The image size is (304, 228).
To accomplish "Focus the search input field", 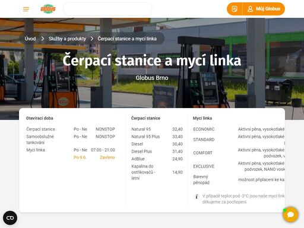I will (x=107, y=9).
